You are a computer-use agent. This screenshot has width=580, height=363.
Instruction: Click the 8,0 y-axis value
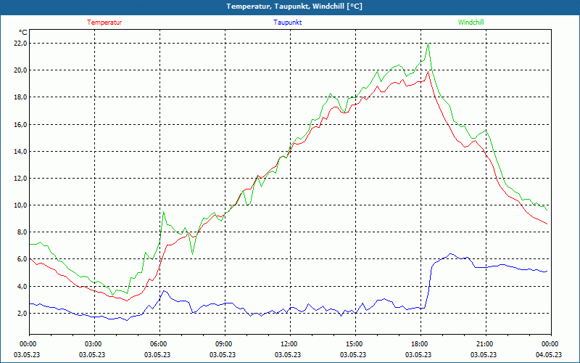click(x=22, y=232)
